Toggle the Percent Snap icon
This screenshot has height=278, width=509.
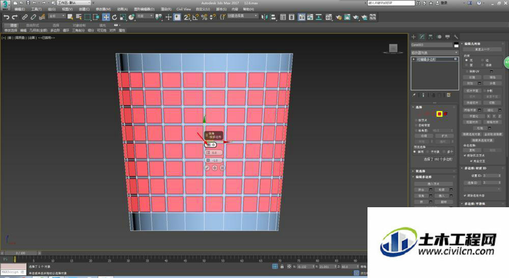tap(204, 17)
